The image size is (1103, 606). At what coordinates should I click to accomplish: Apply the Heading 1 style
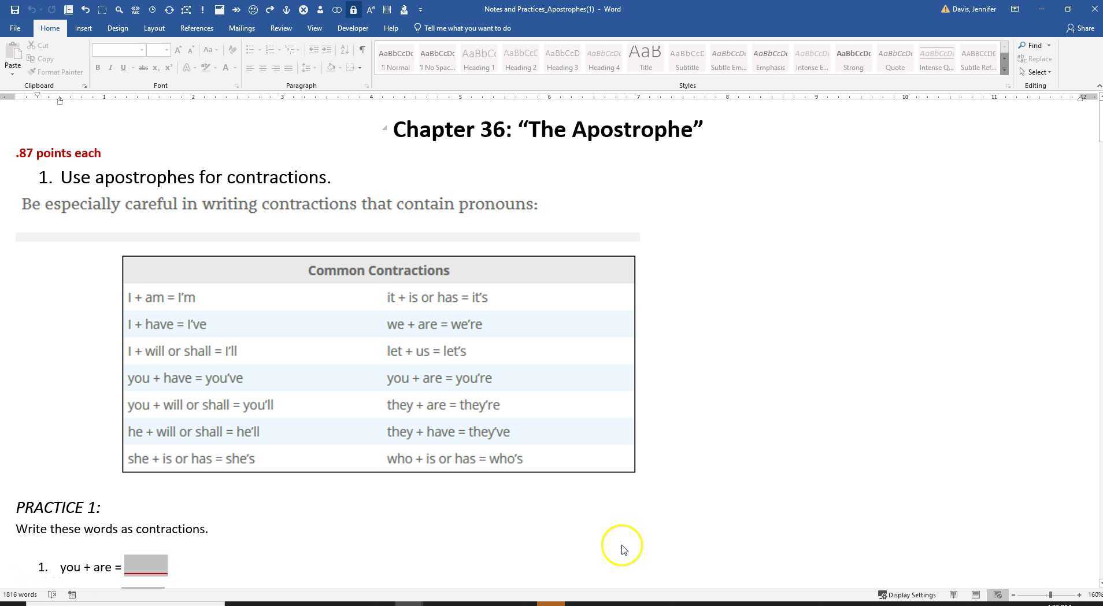[478, 58]
